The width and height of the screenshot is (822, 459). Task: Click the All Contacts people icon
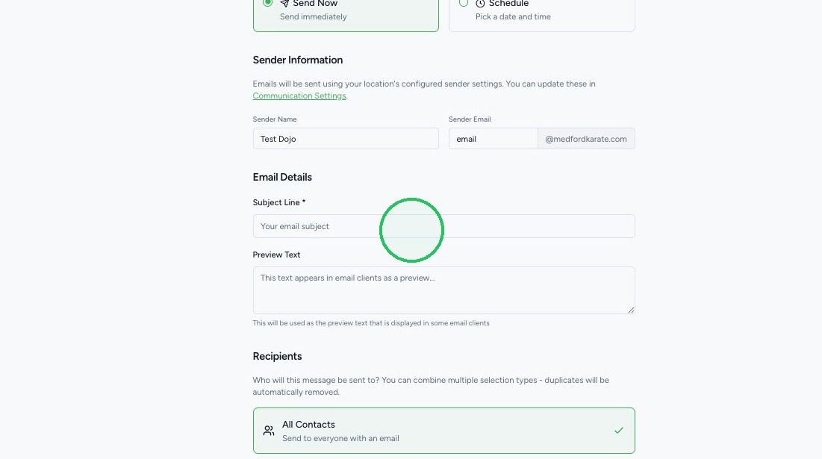click(269, 431)
